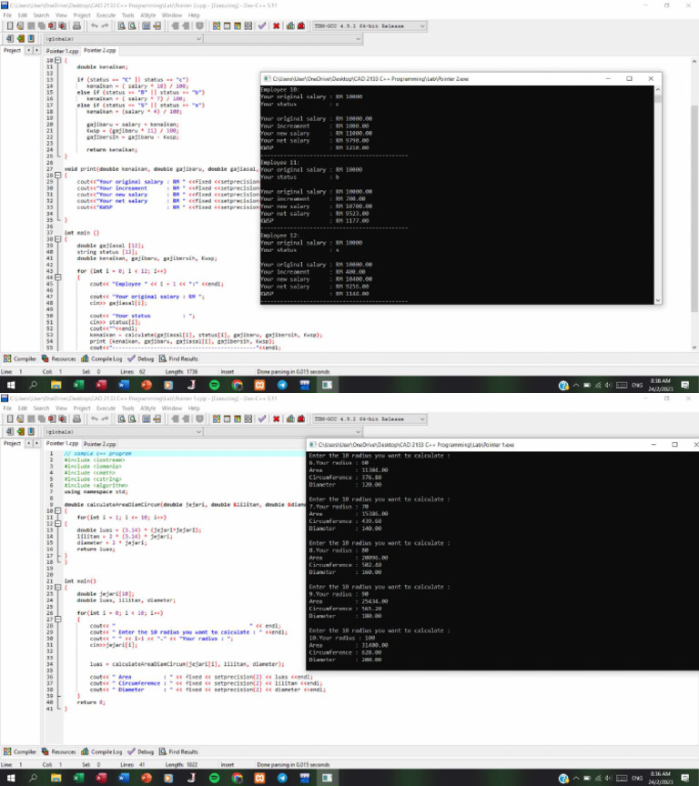This screenshot has width=699, height=786.
Task: Collapse the for-loop fold marker at lower line 26
Action: pos(59,619)
